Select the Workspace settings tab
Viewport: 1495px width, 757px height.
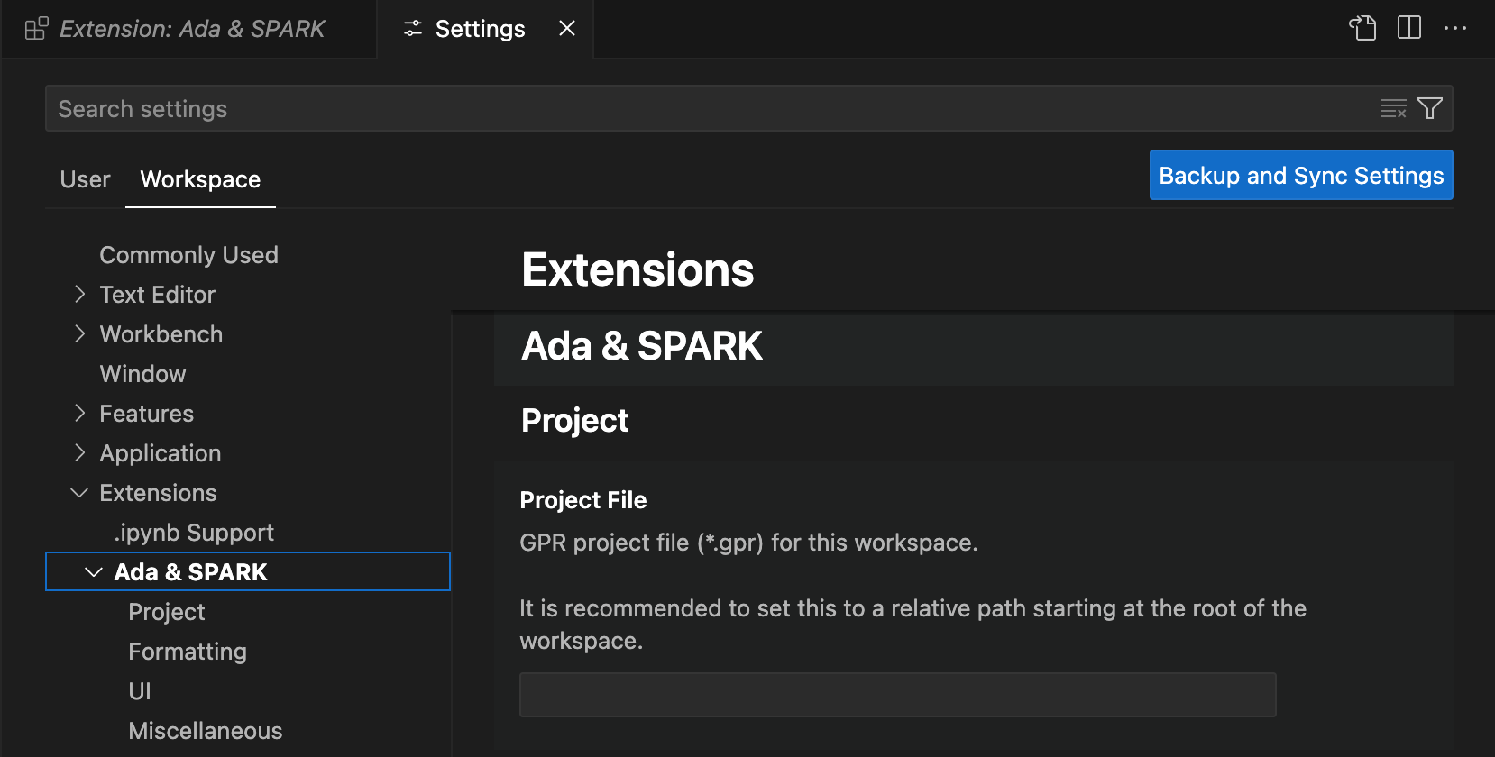(x=200, y=179)
